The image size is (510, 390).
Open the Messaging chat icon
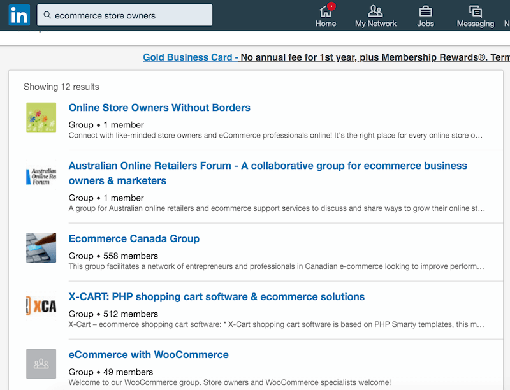pyautogui.click(x=475, y=11)
